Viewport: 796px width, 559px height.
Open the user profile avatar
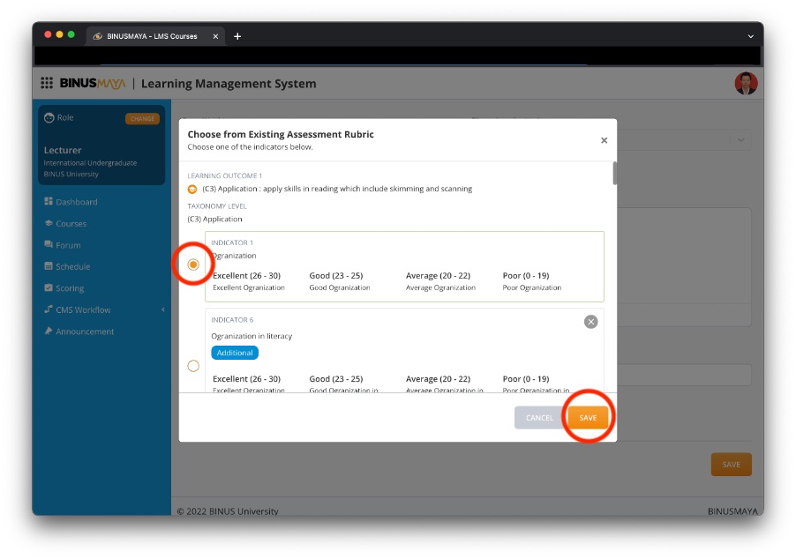(x=746, y=83)
